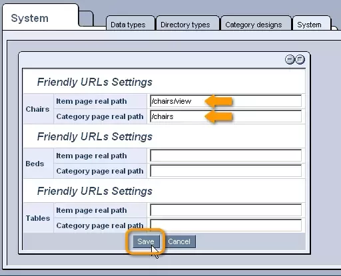Focus the Chairs item page real path field
This screenshot has height=276, width=341.
(x=226, y=101)
